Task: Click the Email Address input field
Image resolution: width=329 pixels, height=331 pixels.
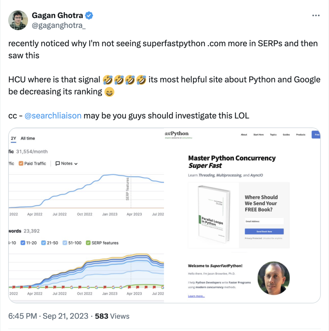Action: tap(264, 221)
